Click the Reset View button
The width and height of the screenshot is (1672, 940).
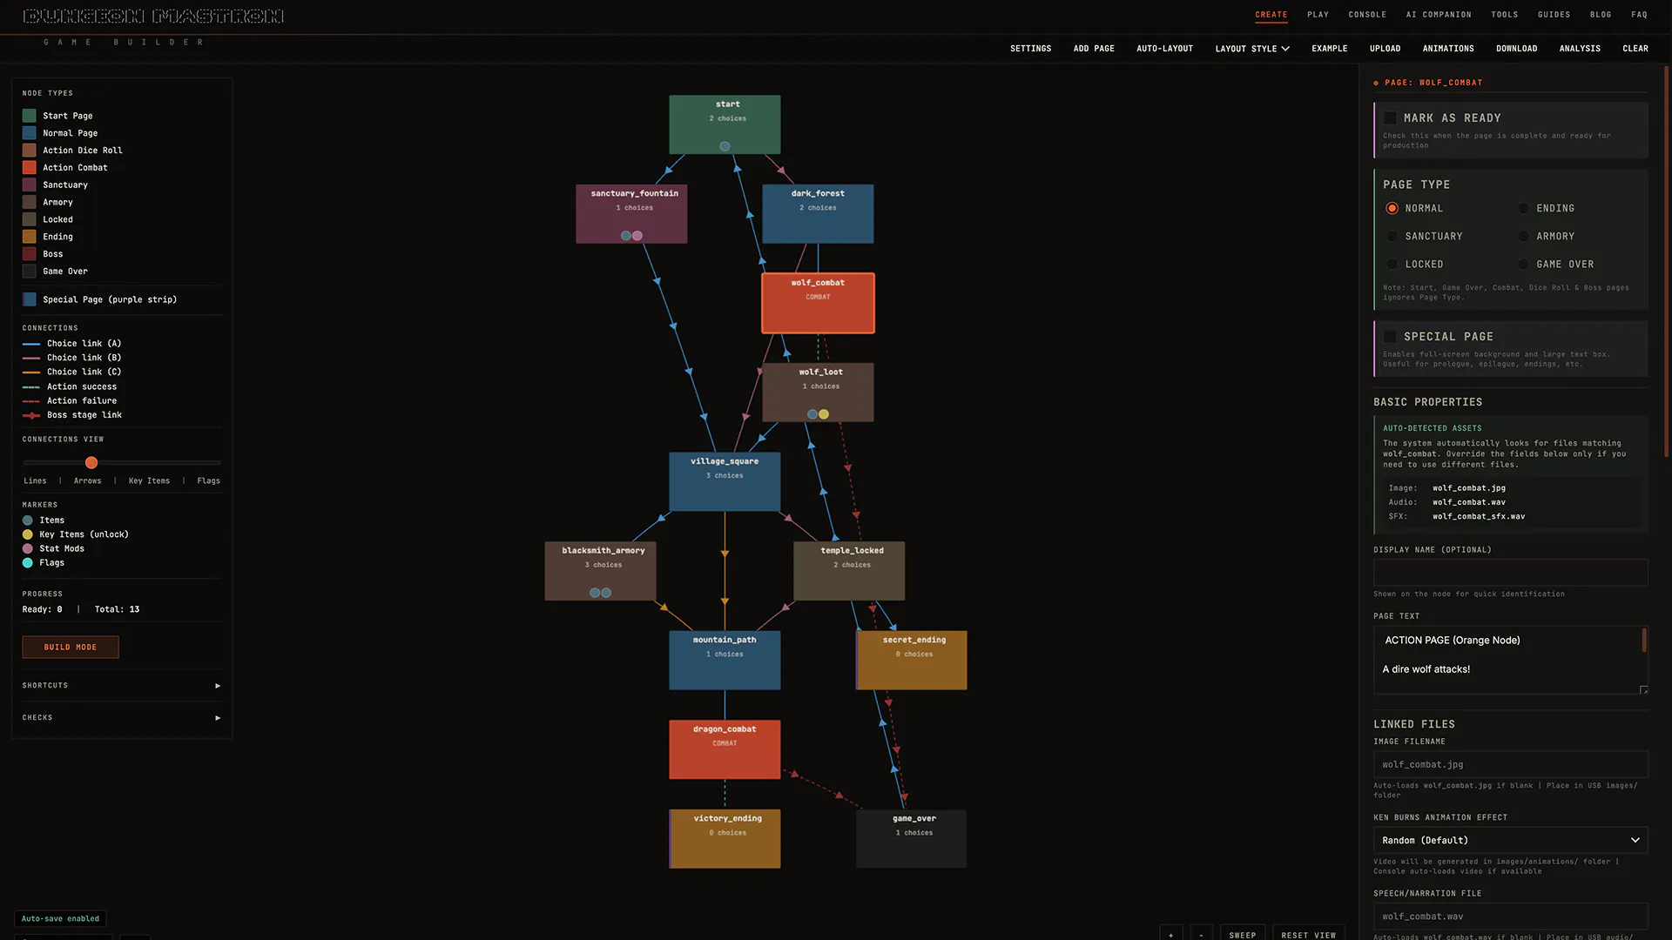coord(1308,935)
